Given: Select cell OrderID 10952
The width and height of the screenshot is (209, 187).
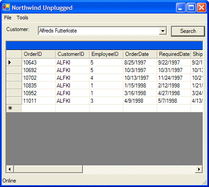Looking at the screenshot, I should click(39, 93).
